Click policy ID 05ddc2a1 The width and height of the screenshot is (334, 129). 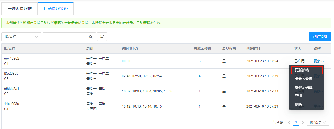tap(12, 89)
